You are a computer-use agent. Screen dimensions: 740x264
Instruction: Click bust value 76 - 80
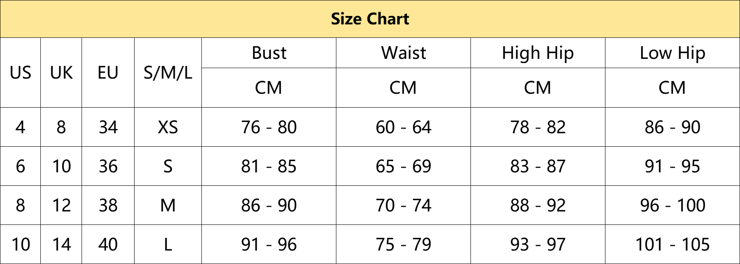coord(269,127)
